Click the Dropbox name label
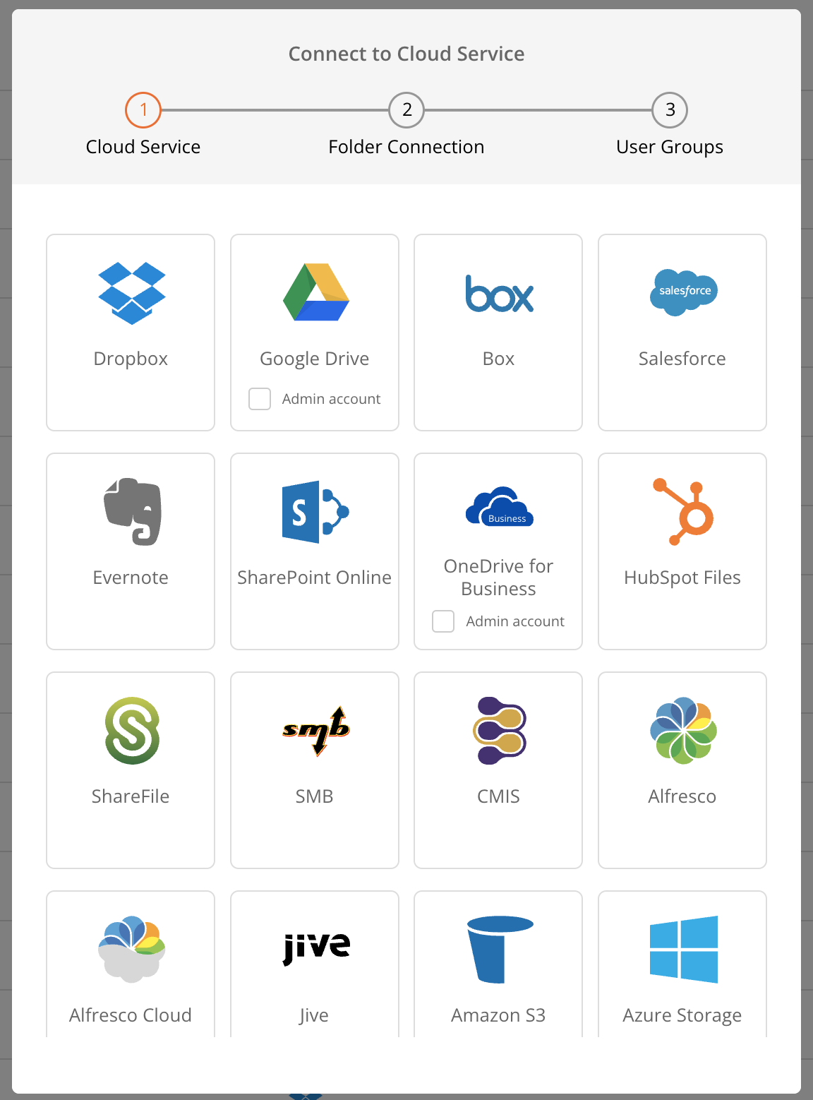The height and width of the screenshot is (1100, 813). [131, 359]
